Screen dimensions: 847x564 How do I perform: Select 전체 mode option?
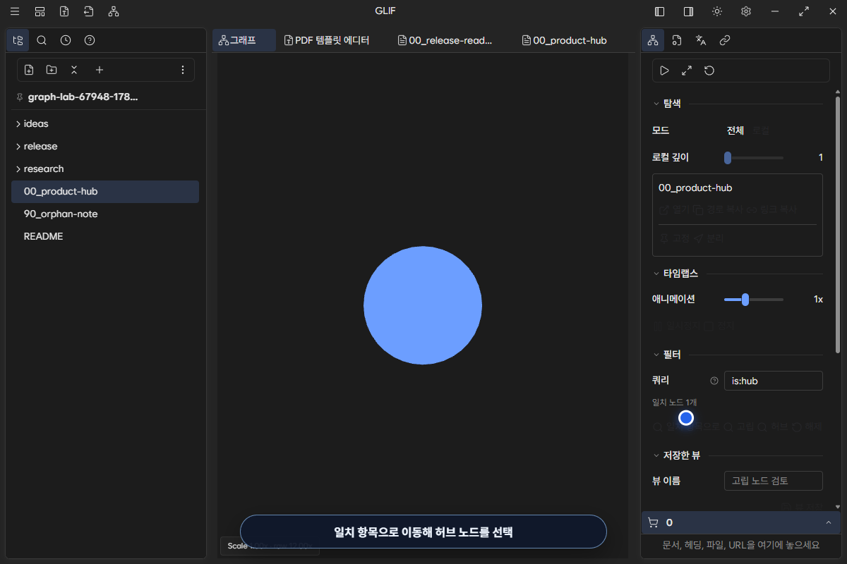[735, 130]
